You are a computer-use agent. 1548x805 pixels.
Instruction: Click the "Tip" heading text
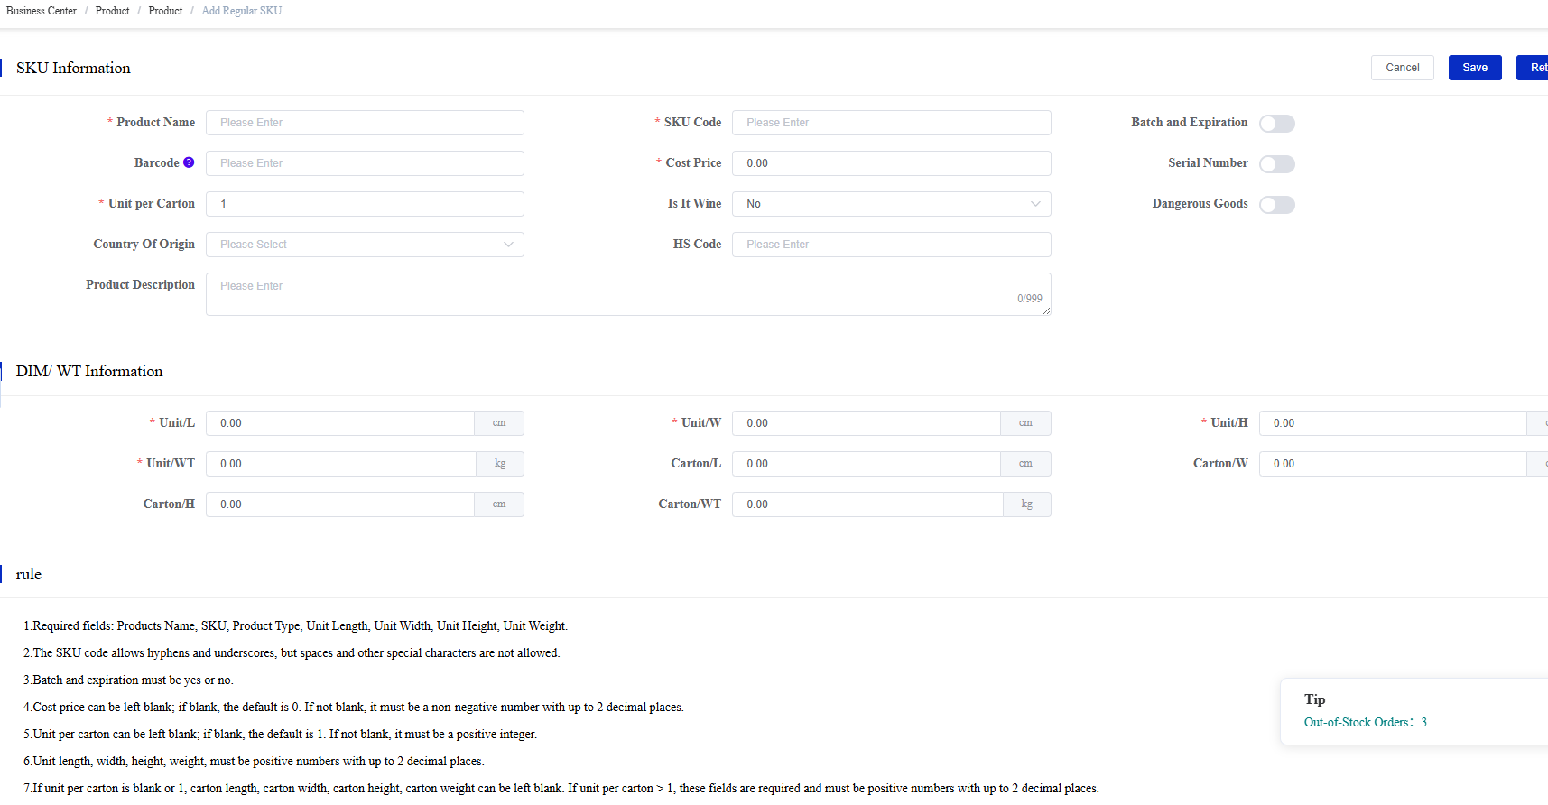tap(1314, 699)
